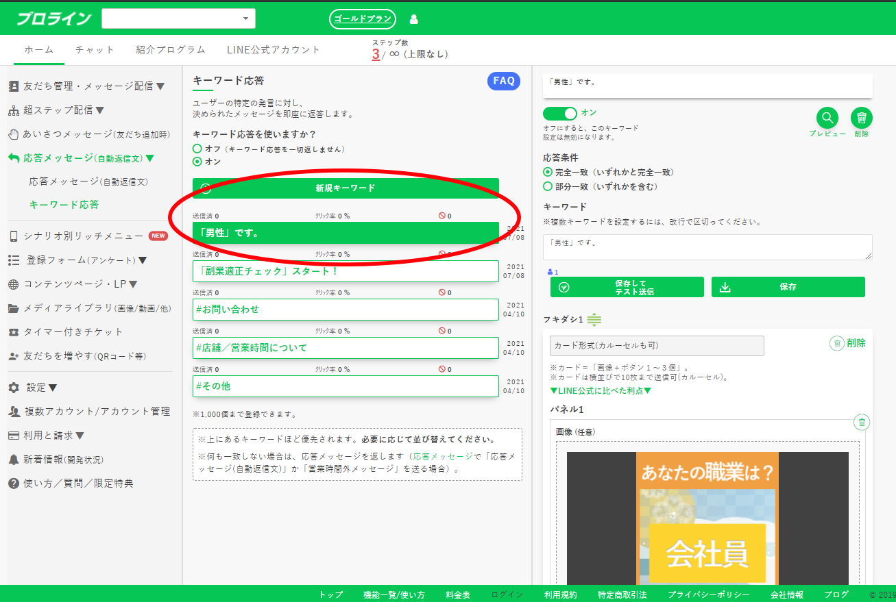Click the add-user icon for 友だちを増やす

[x=14, y=356]
